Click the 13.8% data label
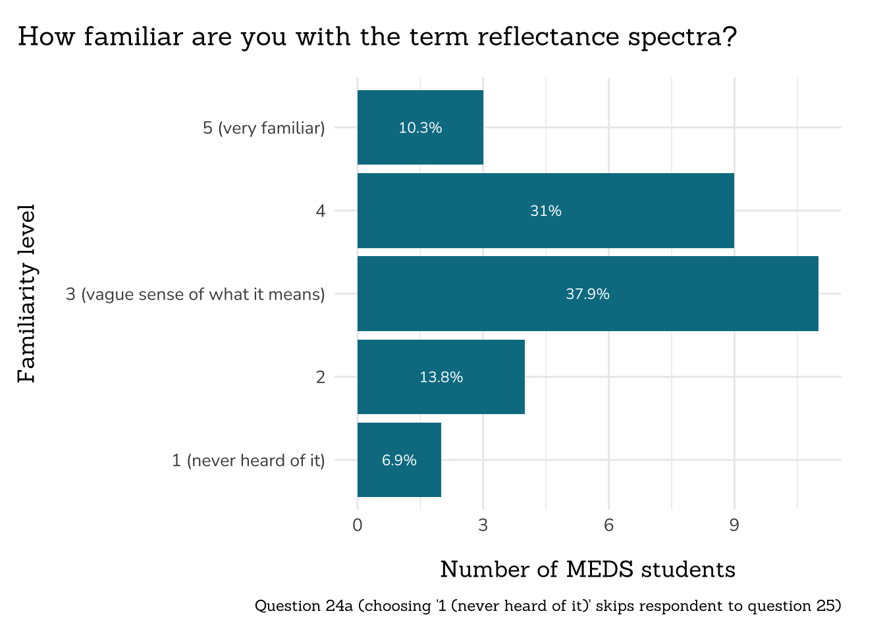Image resolution: width=885 pixels, height=632 pixels. 441,377
